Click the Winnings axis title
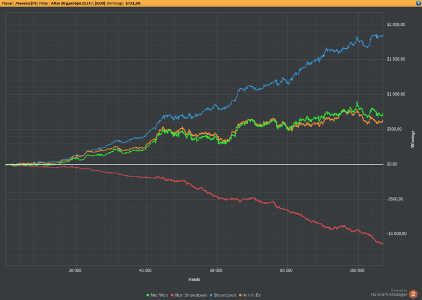The height and width of the screenshot is (300, 422). point(412,139)
